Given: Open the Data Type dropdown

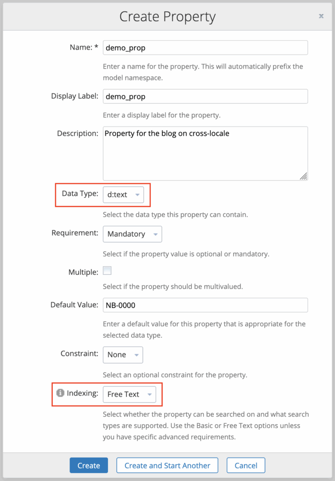Looking at the screenshot, I should (123, 194).
